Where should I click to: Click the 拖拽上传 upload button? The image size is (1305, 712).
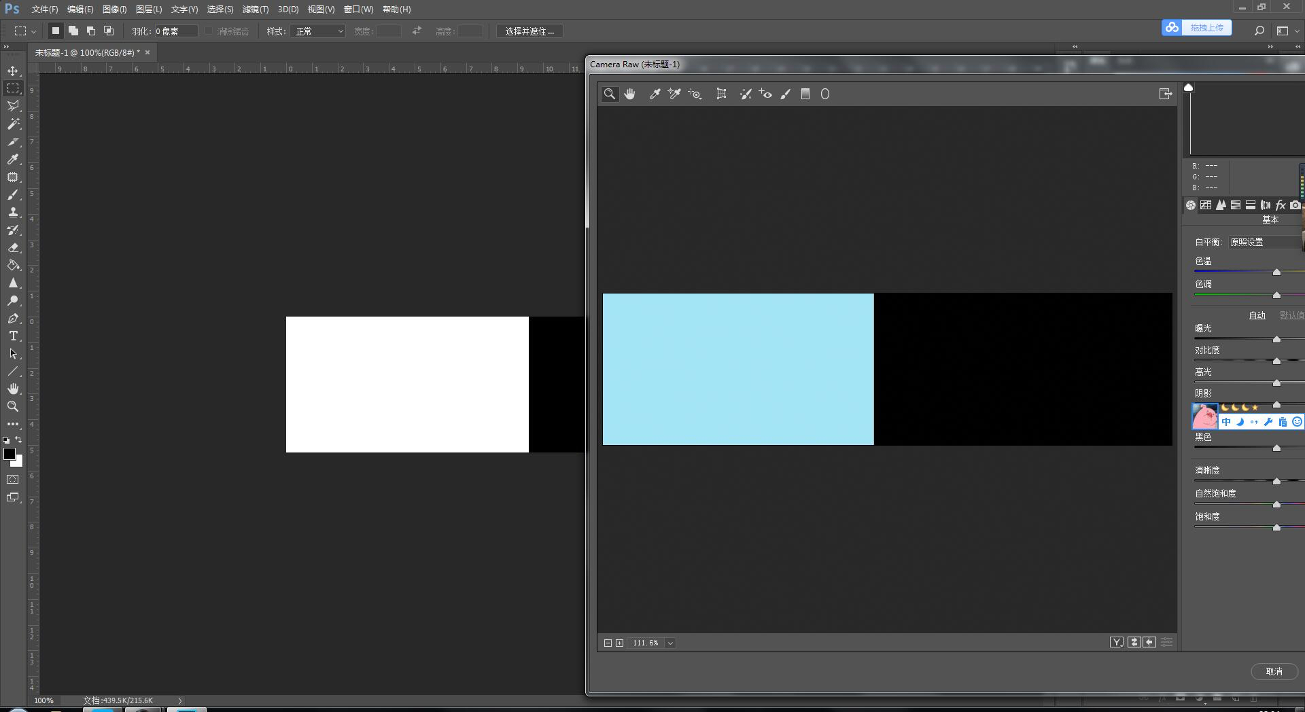pos(1196,28)
